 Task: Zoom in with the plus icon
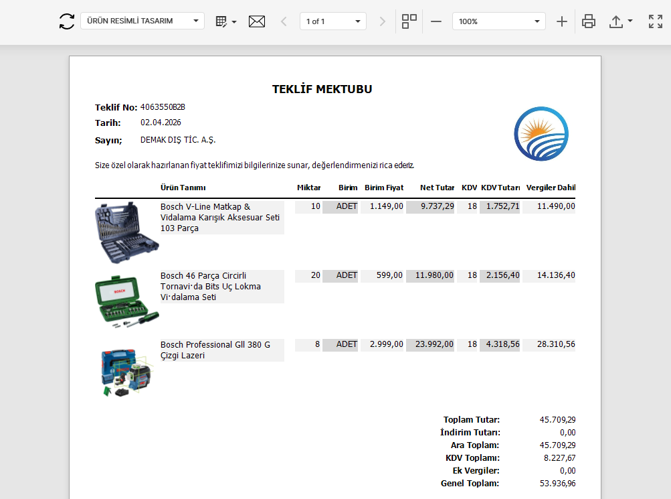(562, 21)
